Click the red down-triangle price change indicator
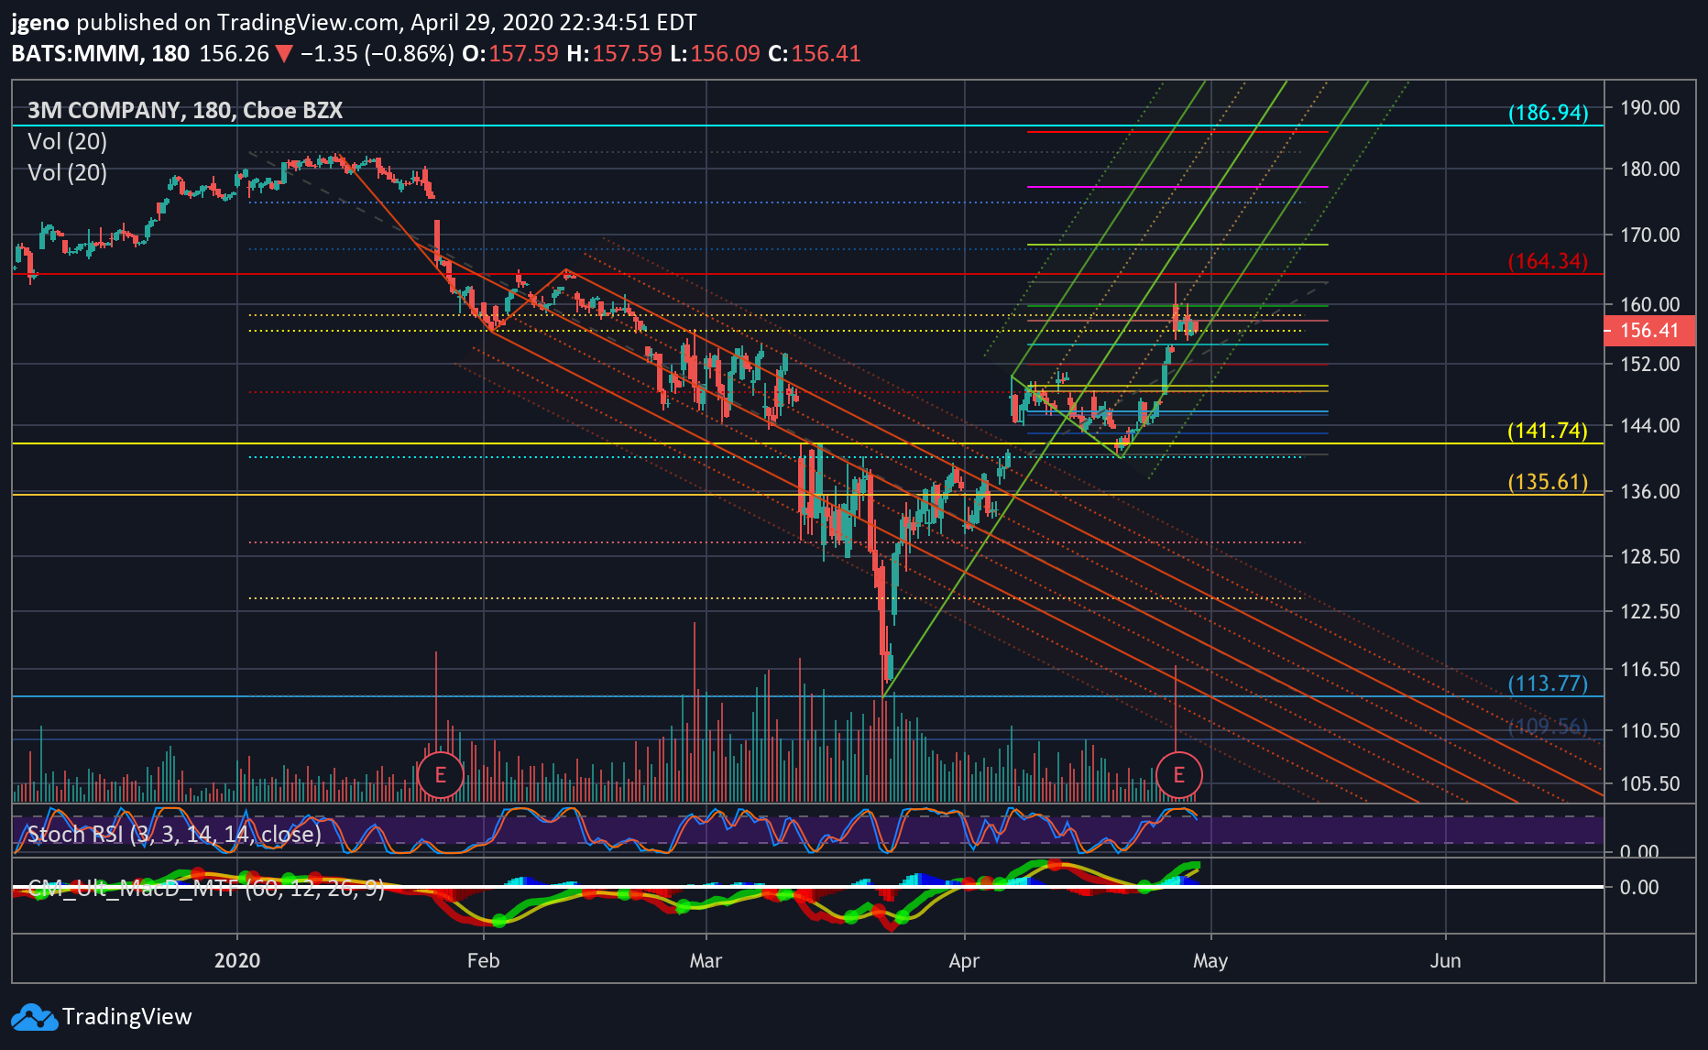Screen dimensions: 1708x1050 [x=284, y=54]
